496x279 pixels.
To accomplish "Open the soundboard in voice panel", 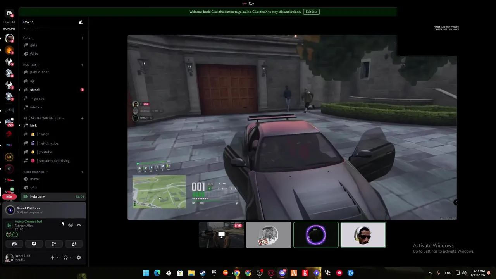I will click(x=74, y=244).
